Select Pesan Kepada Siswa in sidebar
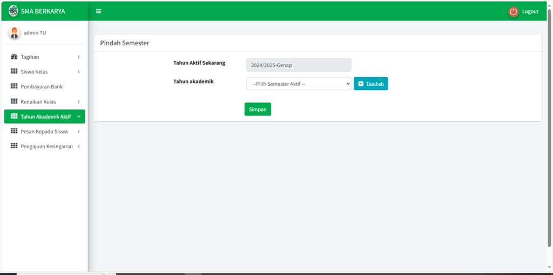The height and width of the screenshot is (275, 553). 44,131
